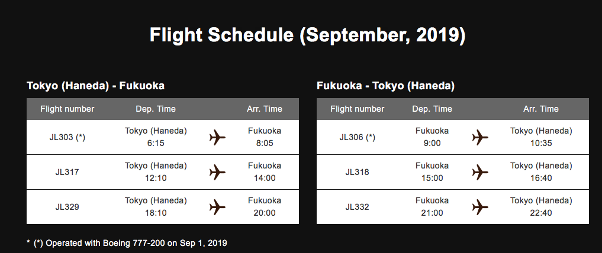
Task: Select flight number JL332
Action: [357, 207]
